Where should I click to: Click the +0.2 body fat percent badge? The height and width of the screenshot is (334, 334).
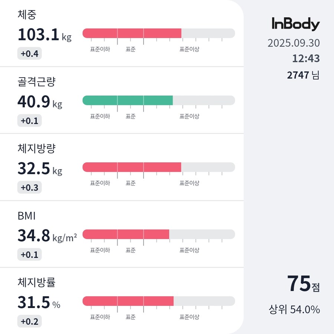pyautogui.click(x=29, y=321)
